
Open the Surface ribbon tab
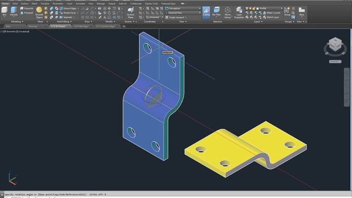pos(24,4)
